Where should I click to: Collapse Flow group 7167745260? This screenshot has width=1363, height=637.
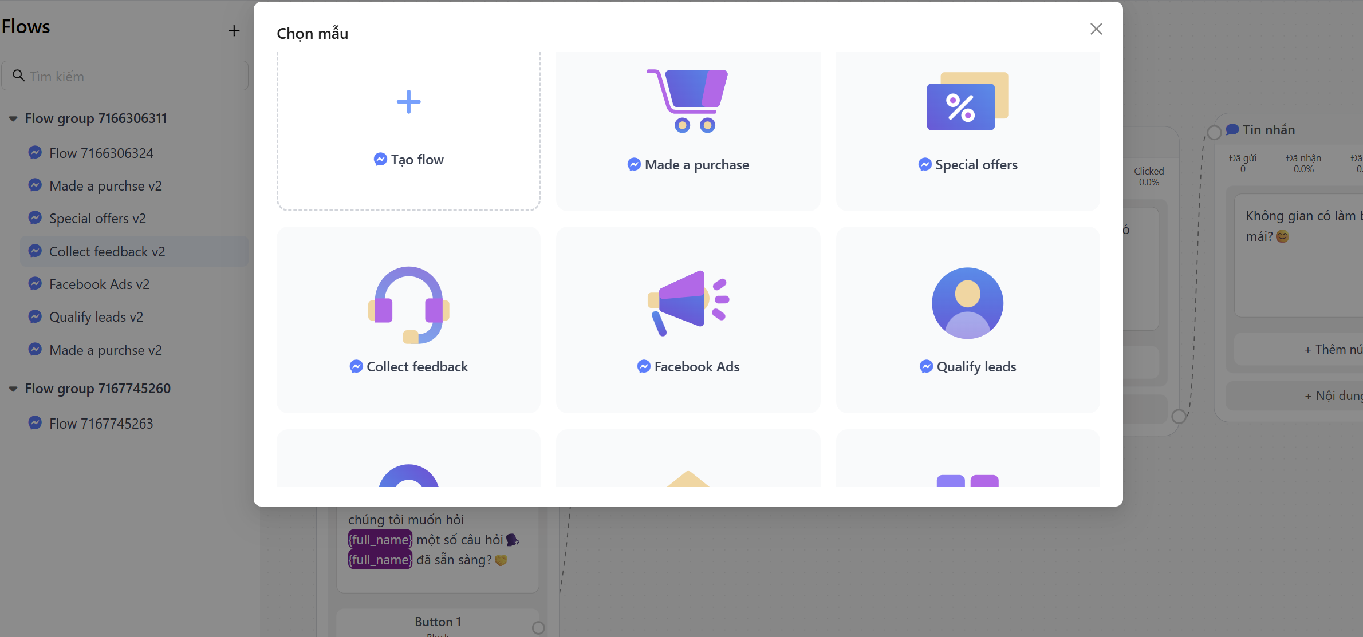(13, 389)
